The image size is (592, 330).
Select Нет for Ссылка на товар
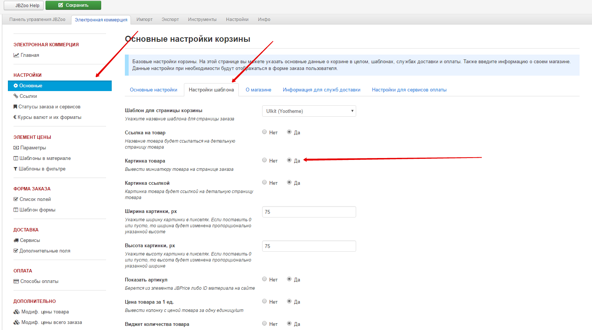coord(264,132)
